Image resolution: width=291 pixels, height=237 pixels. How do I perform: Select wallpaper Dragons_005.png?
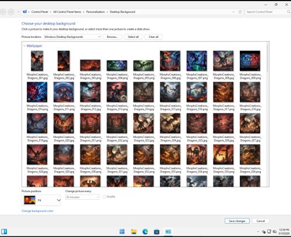(x=144, y=65)
